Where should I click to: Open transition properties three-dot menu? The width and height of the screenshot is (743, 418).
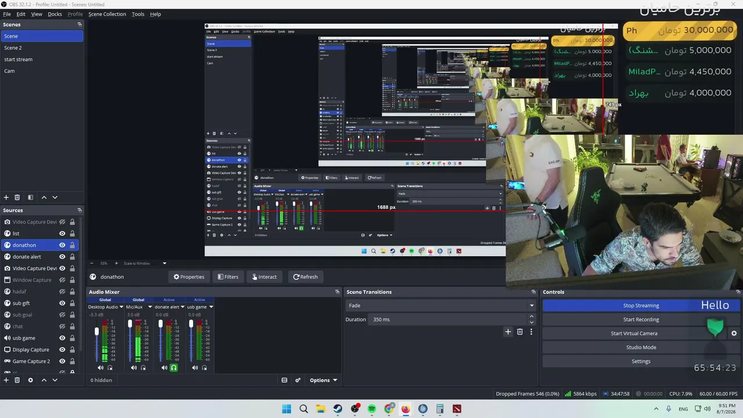tap(531, 331)
